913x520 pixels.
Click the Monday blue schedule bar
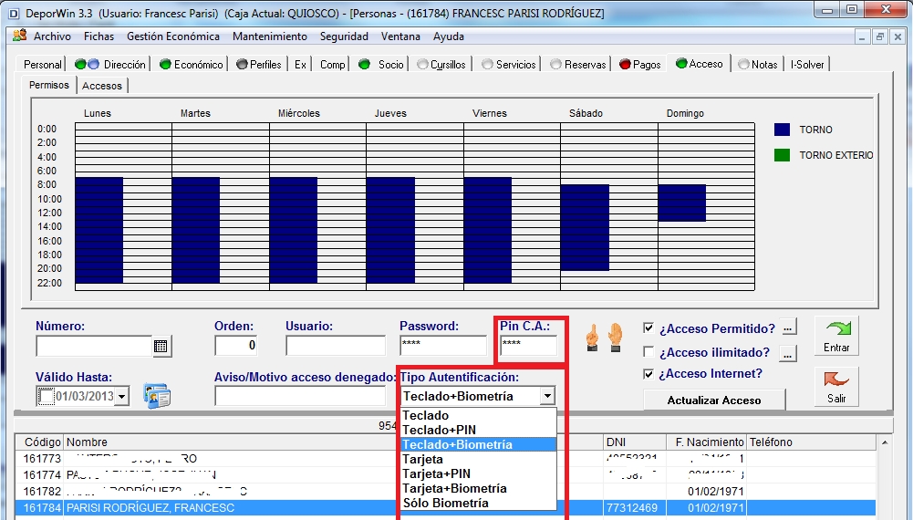click(99, 230)
